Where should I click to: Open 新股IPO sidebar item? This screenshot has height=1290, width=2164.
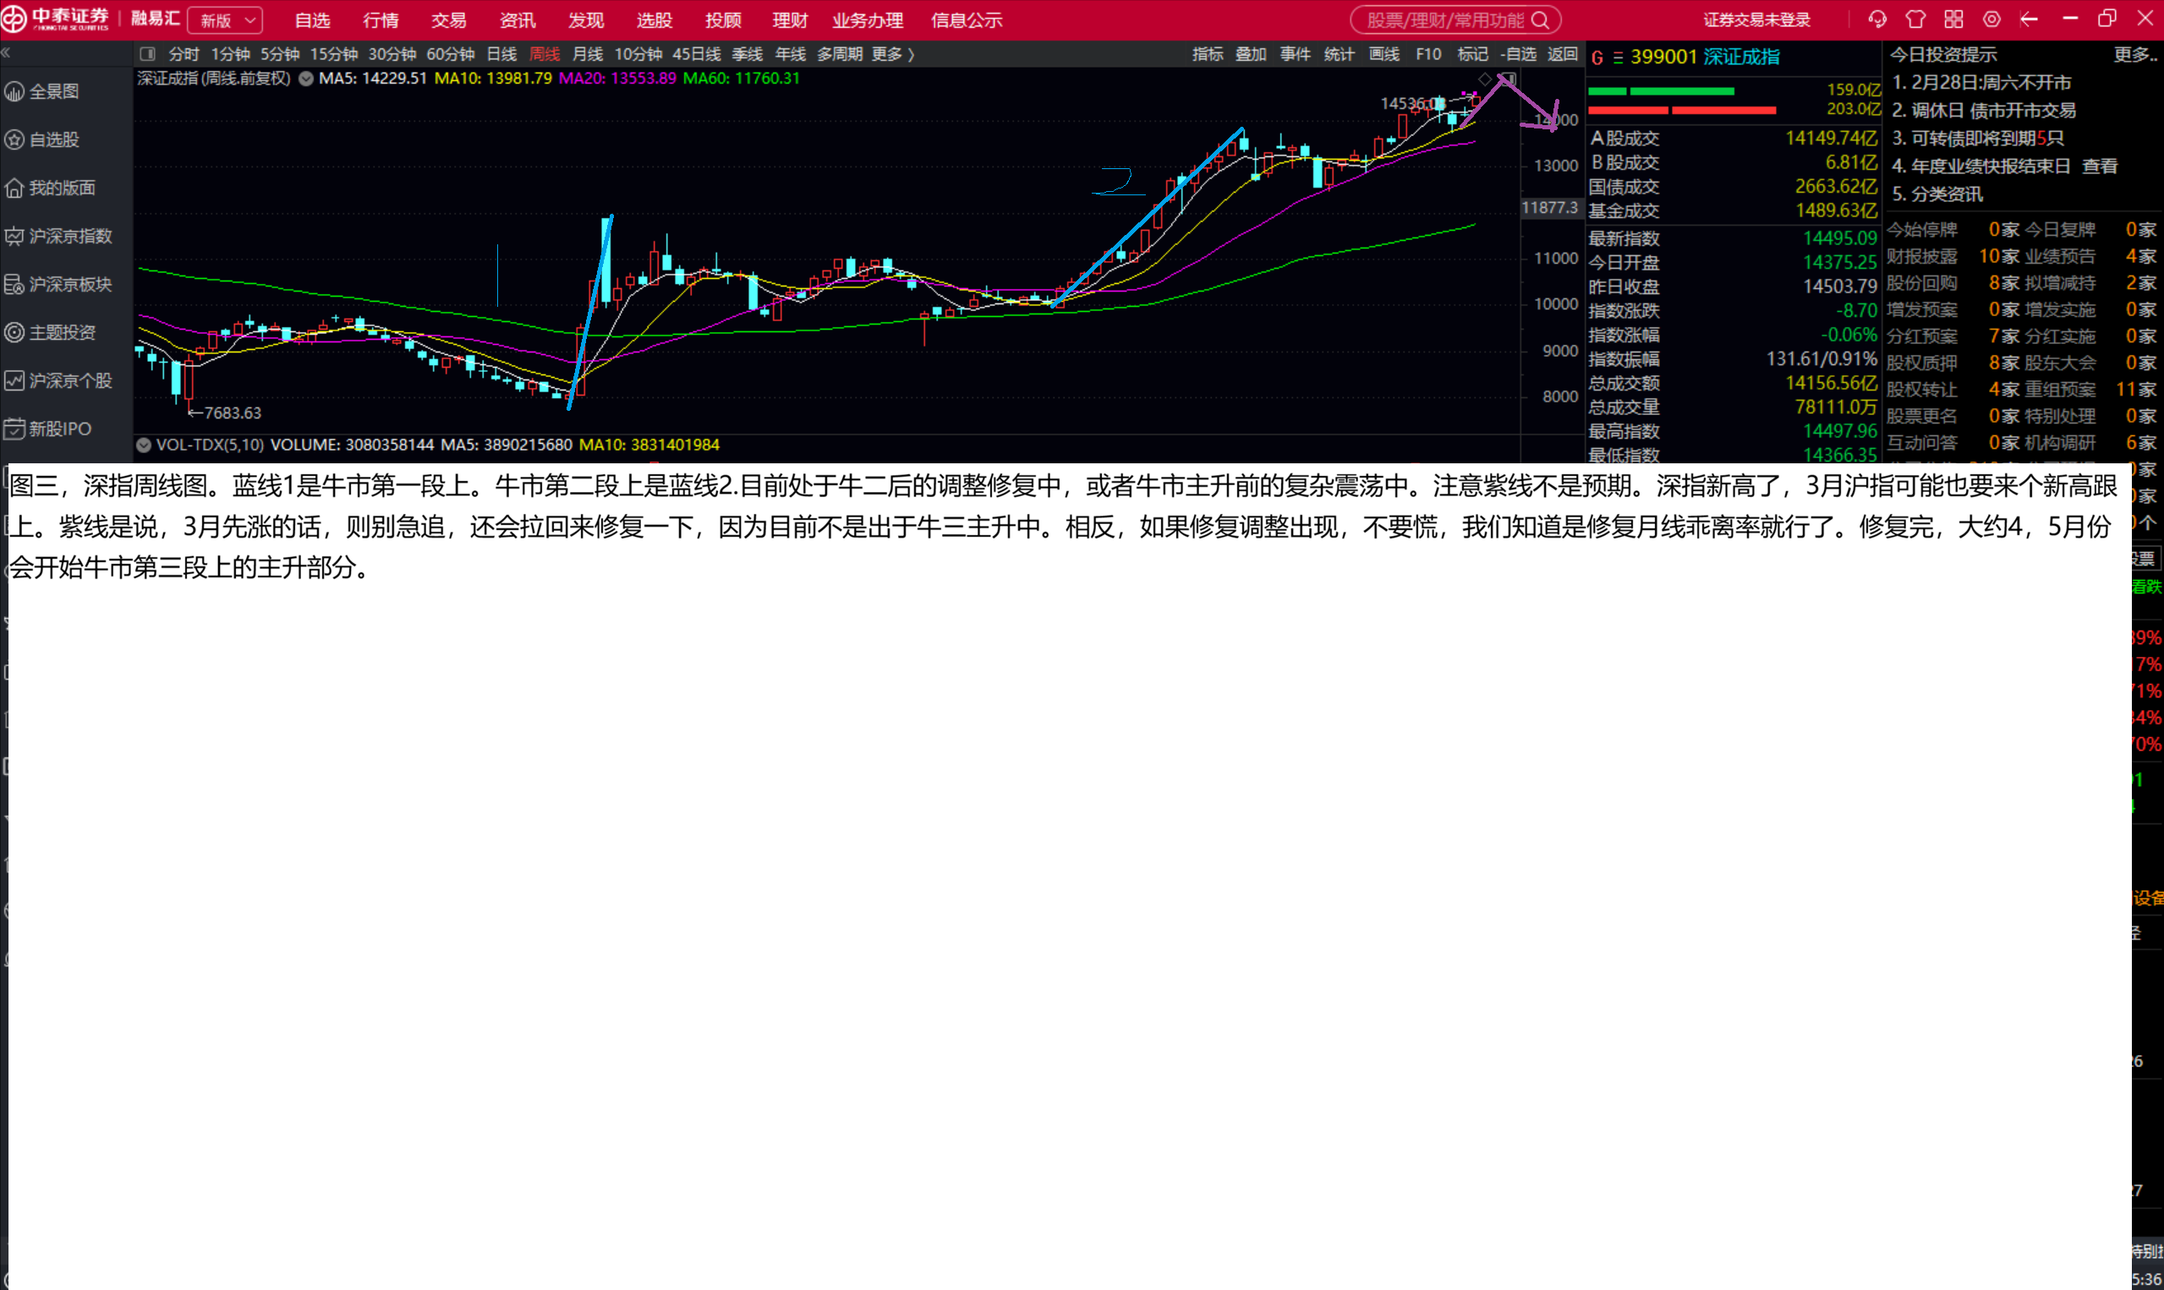pyautogui.click(x=59, y=429)
